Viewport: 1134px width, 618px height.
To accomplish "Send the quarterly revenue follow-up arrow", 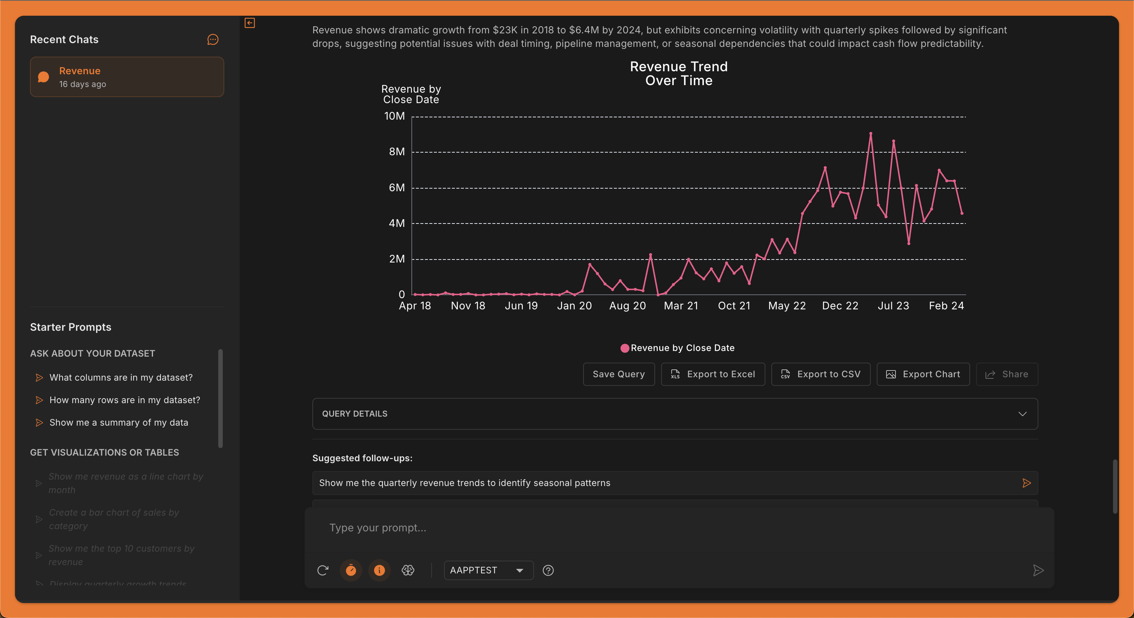I will click(x=1026, y=483).
